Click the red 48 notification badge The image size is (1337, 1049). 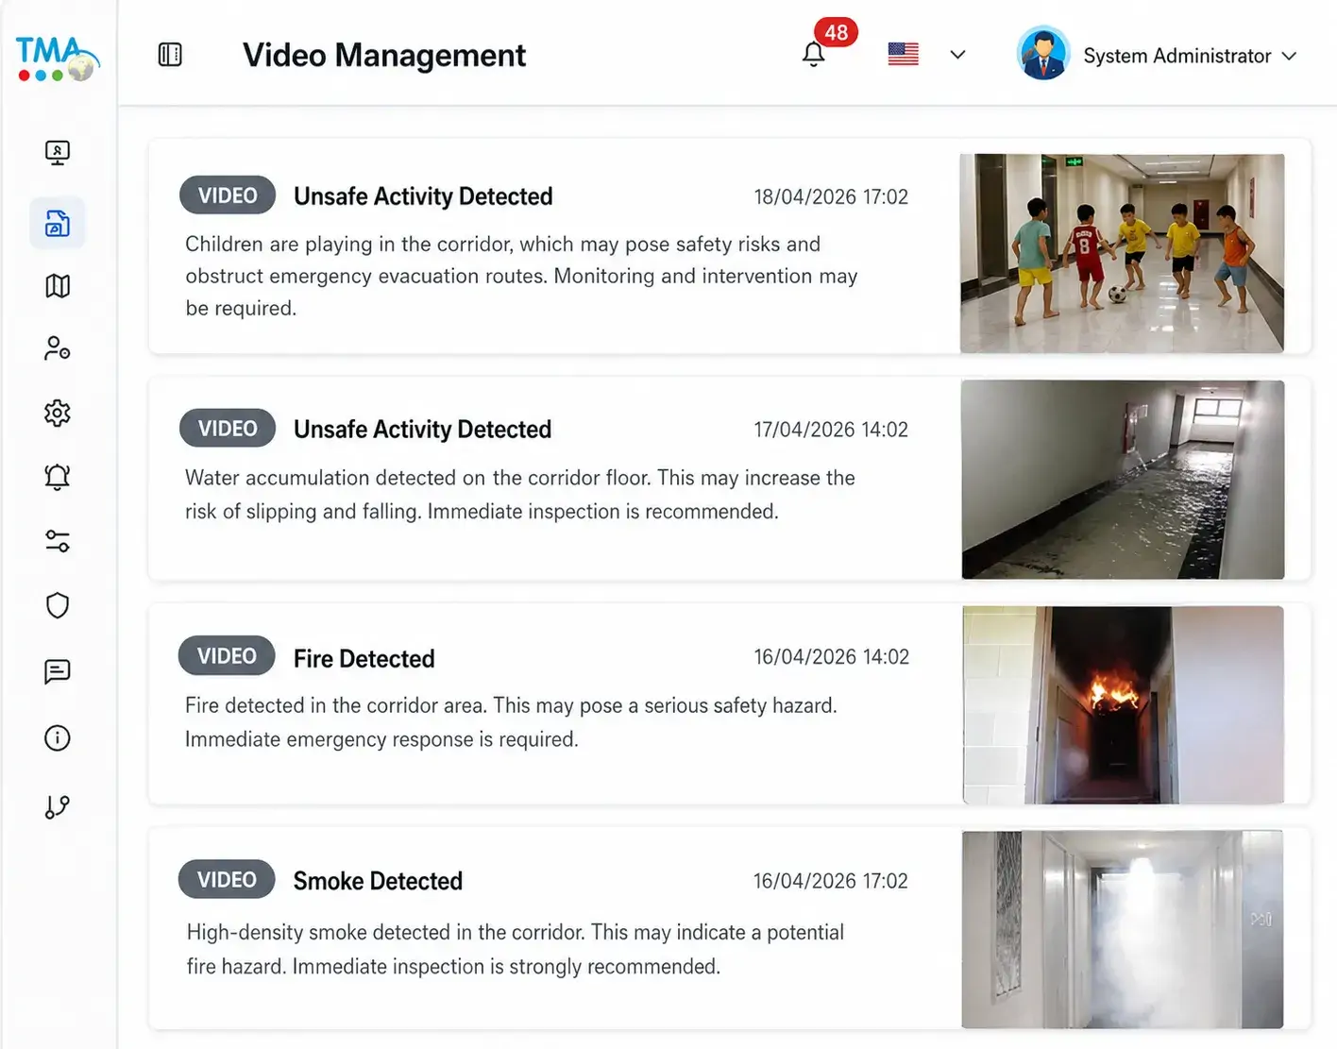tap(836, 32)
